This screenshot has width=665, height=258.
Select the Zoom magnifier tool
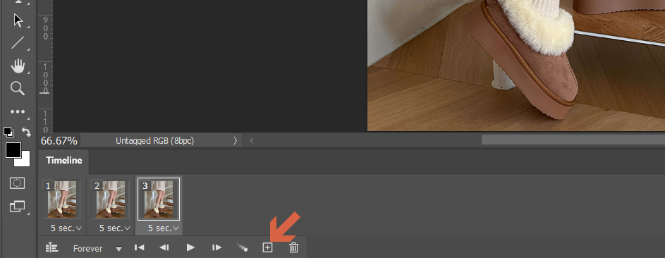click(18, 89)
